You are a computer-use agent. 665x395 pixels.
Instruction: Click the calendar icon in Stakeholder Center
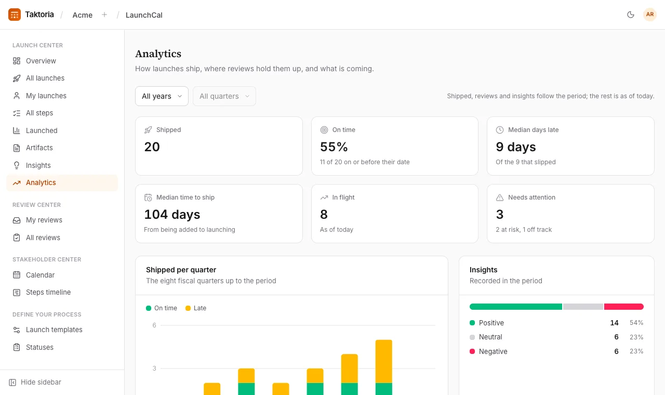(17, 275)
